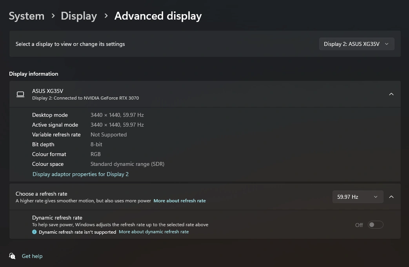Follow the More about dynamic refresh rate link
This screenshot has width=409, height=267.
[x=154, y=232]
